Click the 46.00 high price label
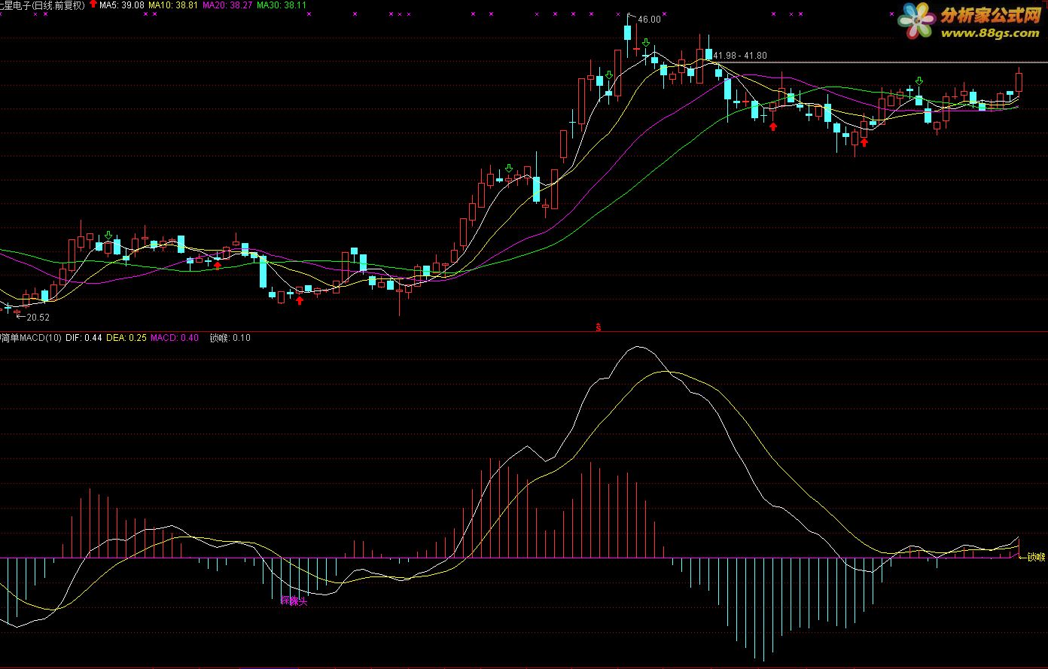The image size is (1048, 669). pyautogui.click(x=649, y=20)
